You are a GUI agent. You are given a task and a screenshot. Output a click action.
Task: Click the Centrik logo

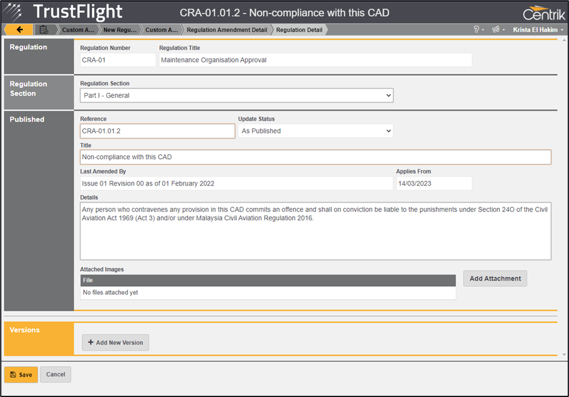point(535,13)
